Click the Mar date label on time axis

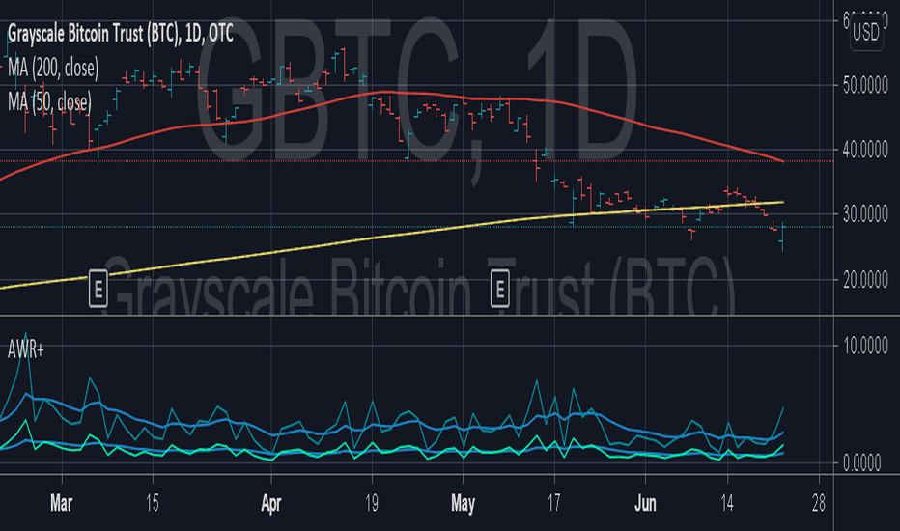(62, 503)
